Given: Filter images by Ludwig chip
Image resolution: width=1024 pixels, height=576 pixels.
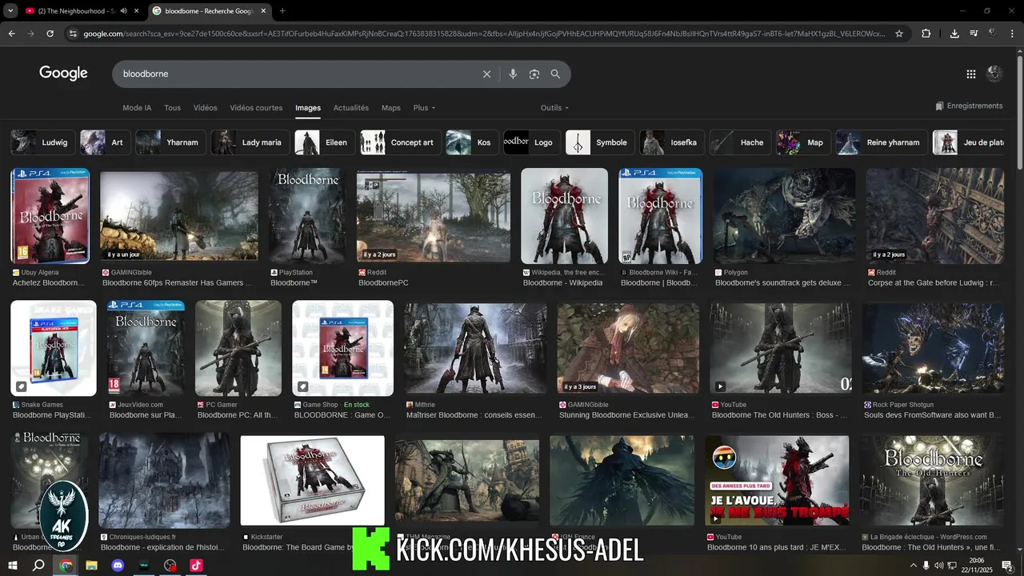Looking at the screenshot, I should click(42, 142).
